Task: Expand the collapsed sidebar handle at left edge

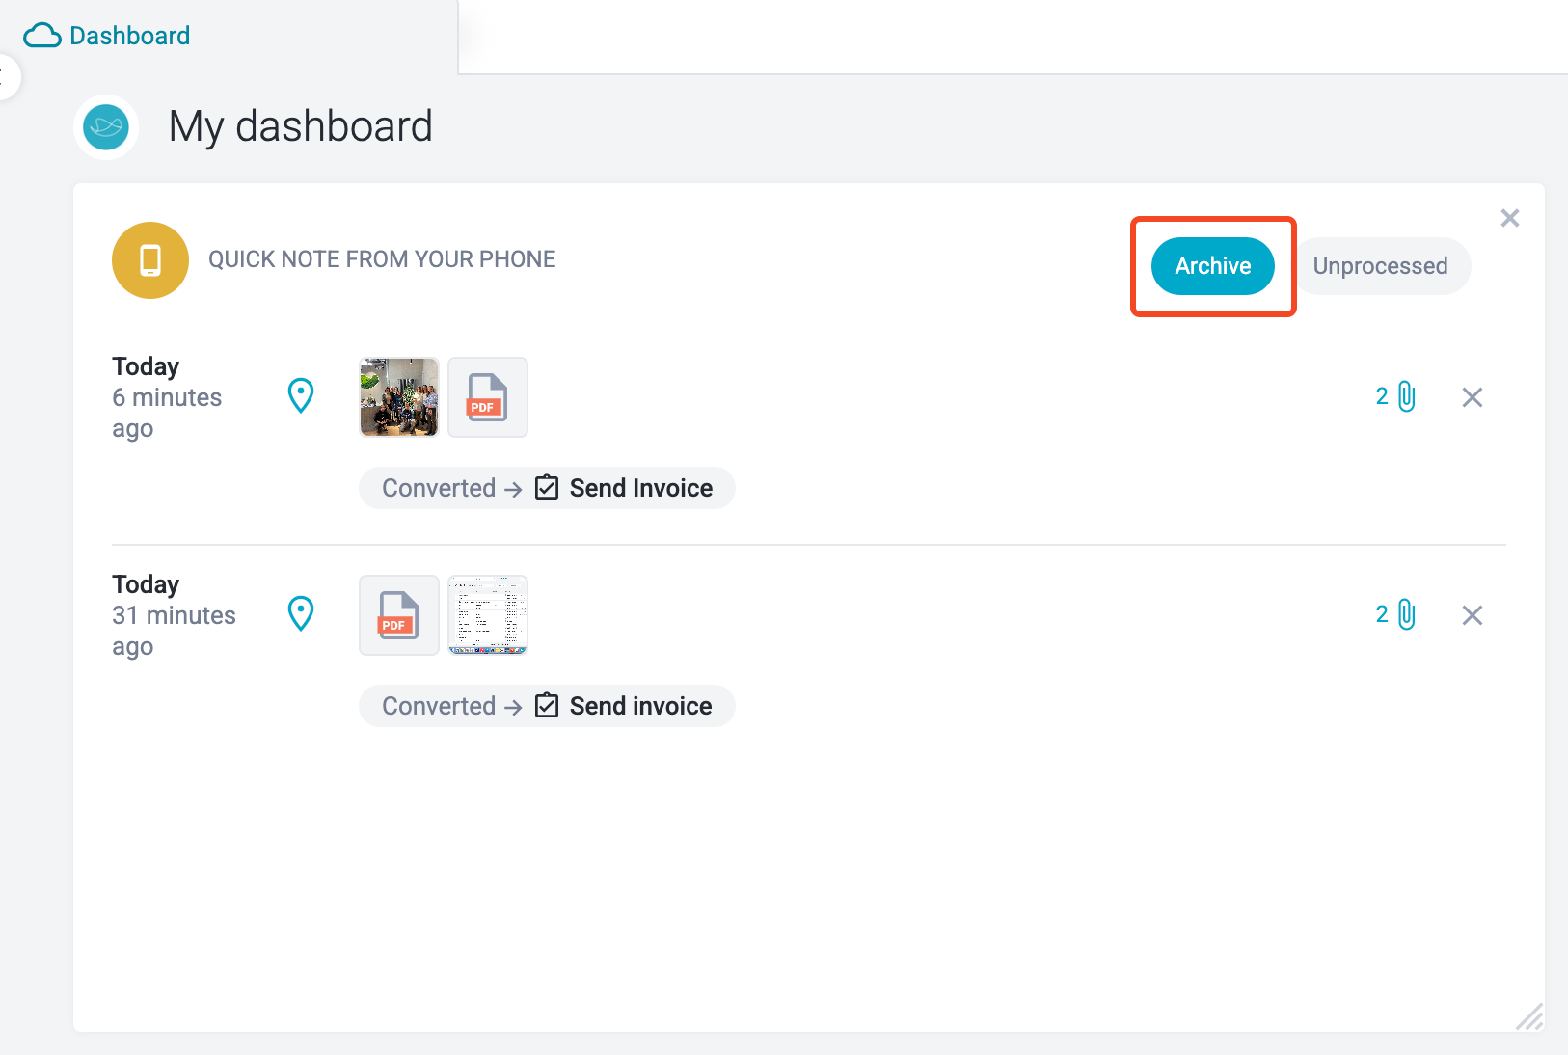Action: pyautogui.click(x=8, y=77)
